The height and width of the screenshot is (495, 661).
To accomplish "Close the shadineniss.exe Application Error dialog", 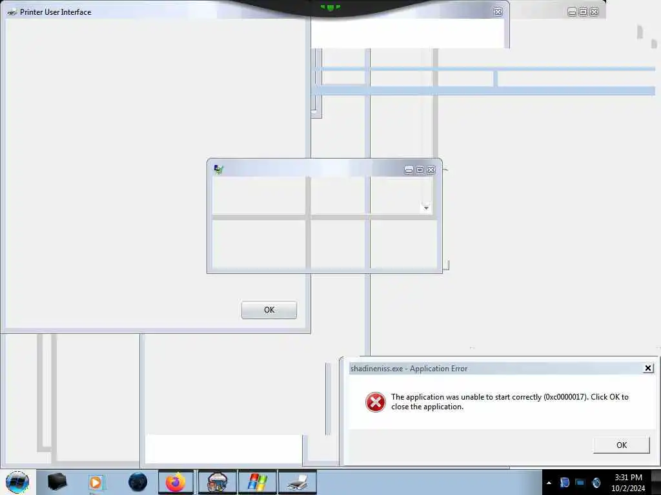I will click(x=648, y=368).
